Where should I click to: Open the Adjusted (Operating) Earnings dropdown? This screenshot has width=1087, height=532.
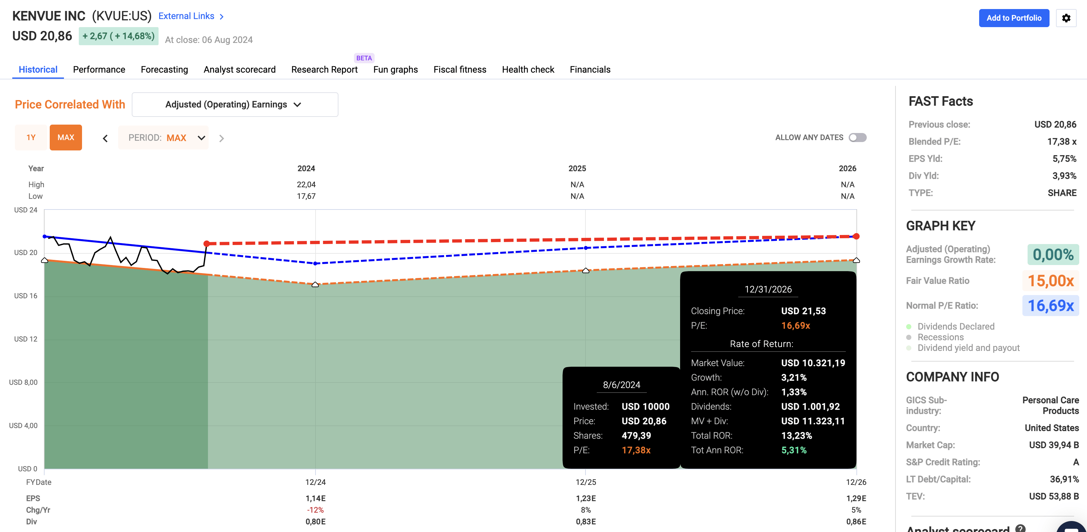click(235, 104)
